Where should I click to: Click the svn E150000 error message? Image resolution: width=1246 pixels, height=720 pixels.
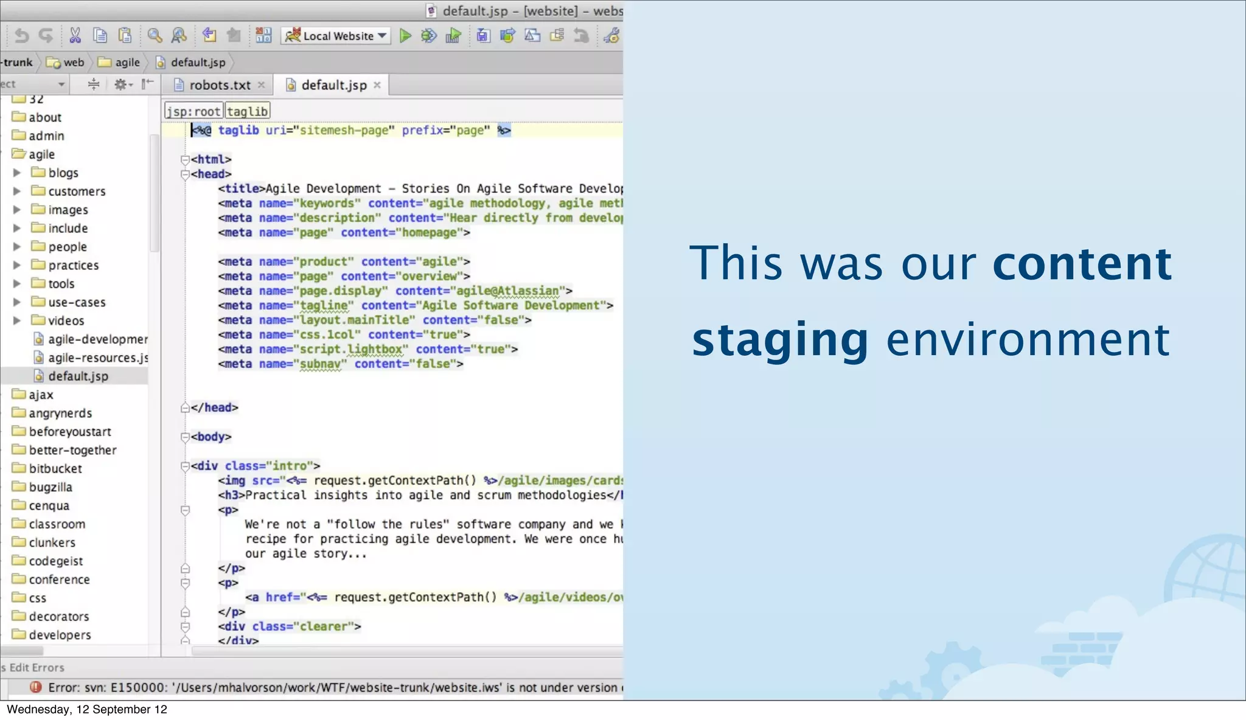[x=336, y=687]
